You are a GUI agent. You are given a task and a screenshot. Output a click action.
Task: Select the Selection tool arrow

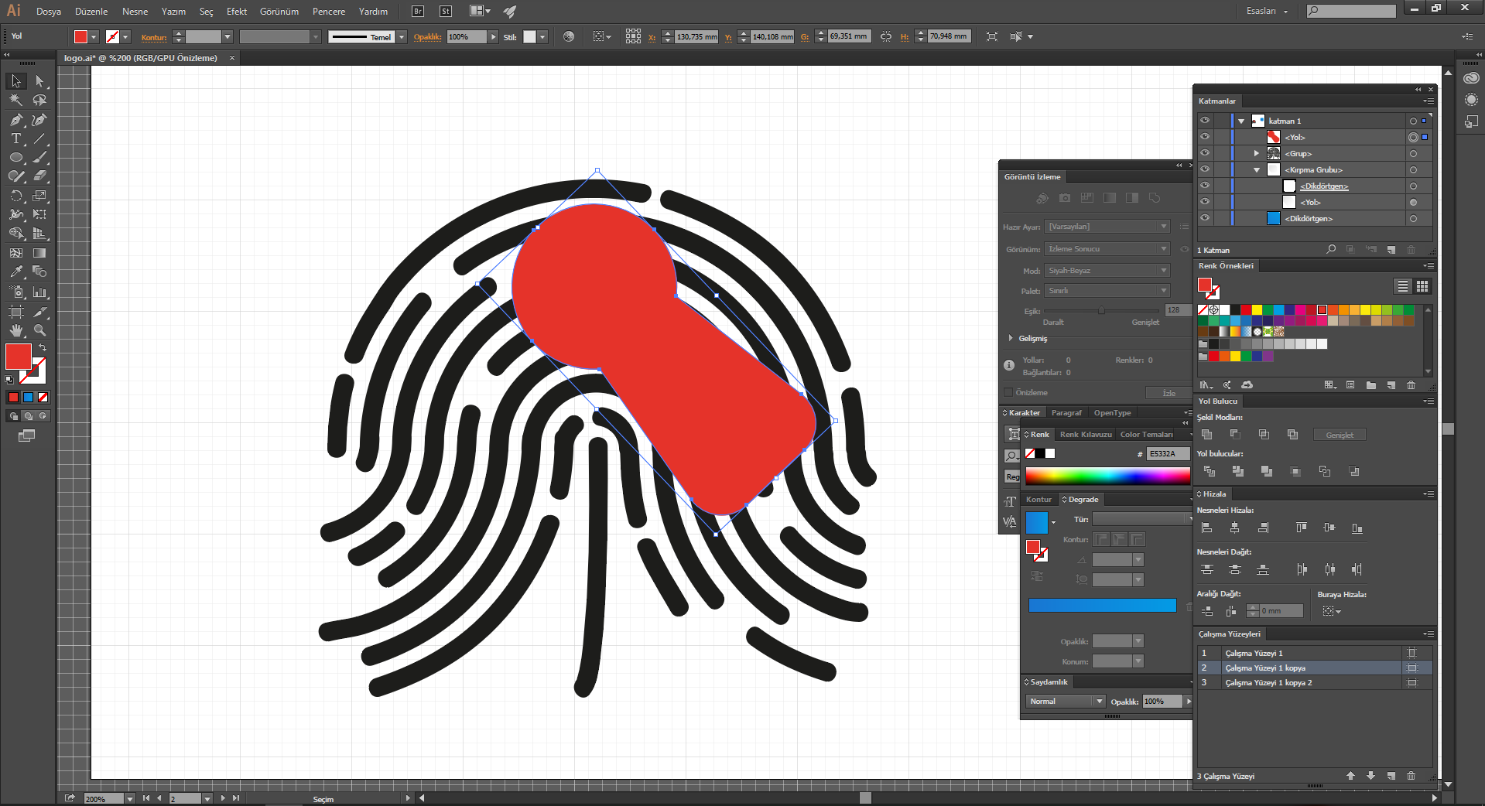pos(16,81)
